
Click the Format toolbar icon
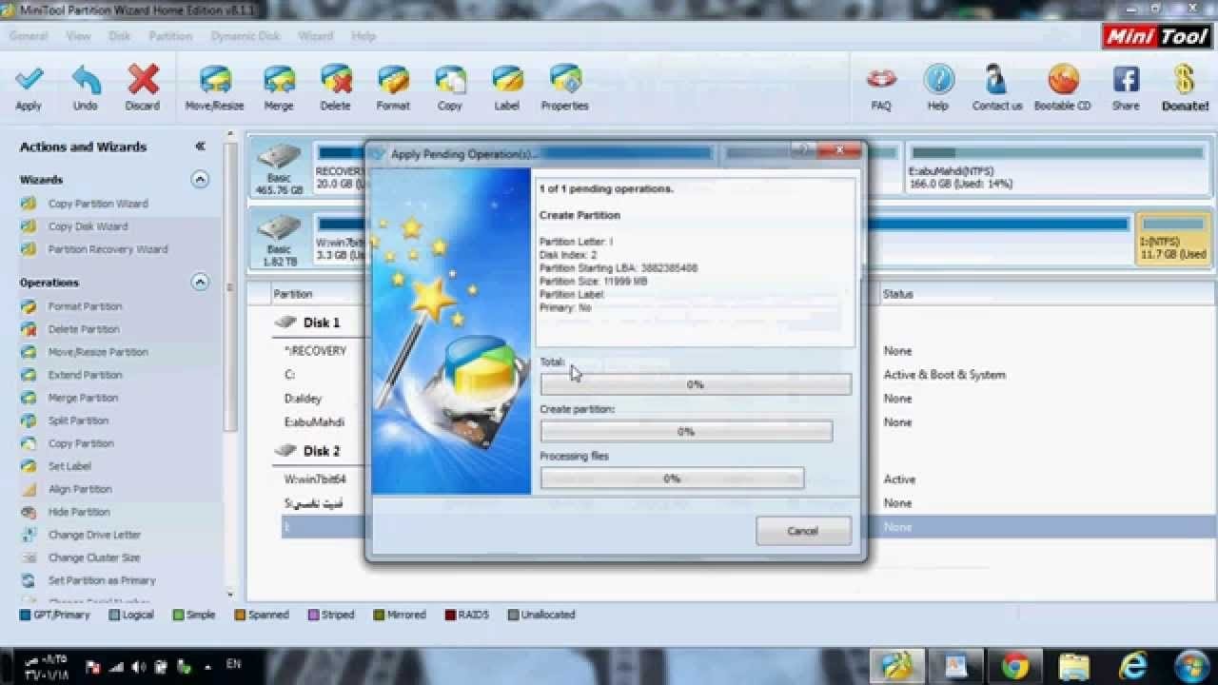(x=393, y=81)
